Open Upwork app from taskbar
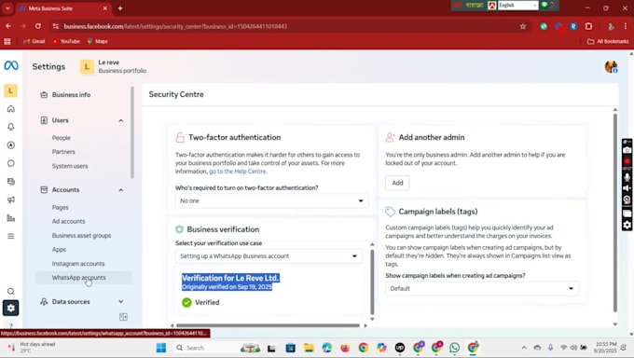 (399, 348)
